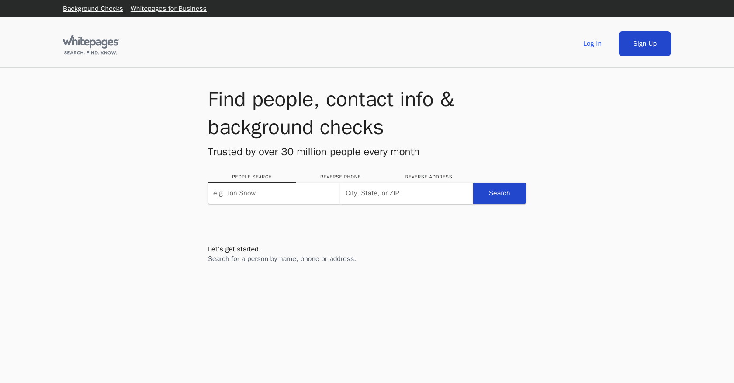The width and height of the screenshot is (734, 383).
Task: Select 'Trusted by over 30 million people' text
Action: coord(285,152)
